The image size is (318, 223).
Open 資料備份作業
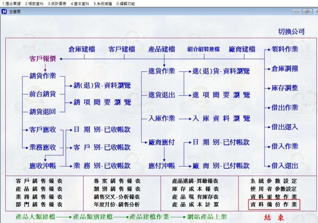(274, 204)
